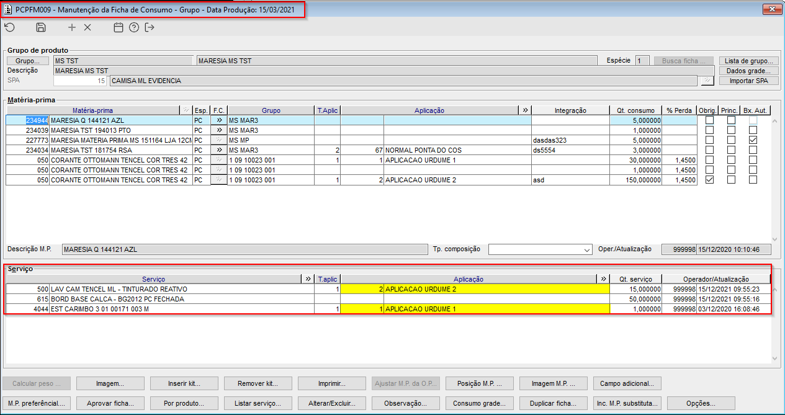Click the Operador/Atualização column header

[x=716, y=279]
